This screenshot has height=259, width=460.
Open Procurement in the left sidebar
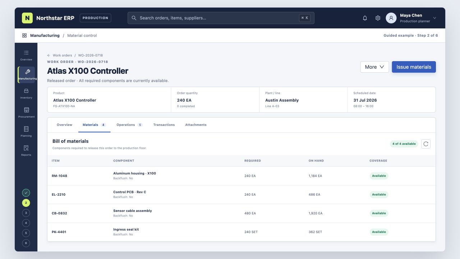pos(26,113)
